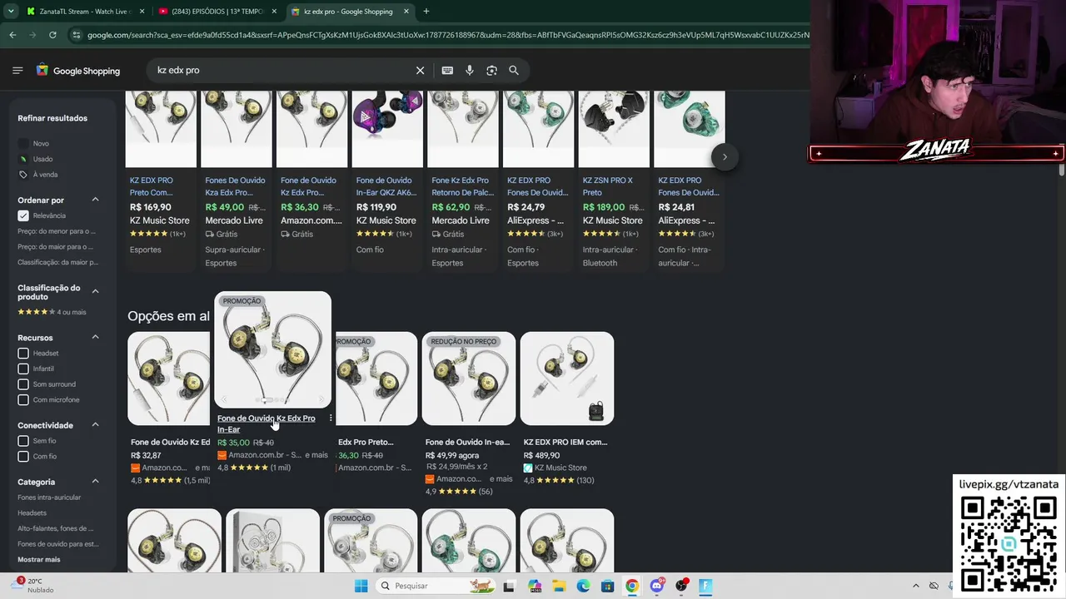This screenshot has width=1066, height=599.
Task: Go forward in browser history
Action: [32, 35]
